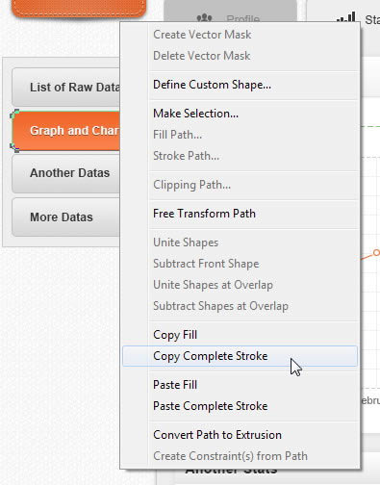The height and width of the screenshot is (485, 380).
Task: Click the Another Datas button
Action: point(65,173)
